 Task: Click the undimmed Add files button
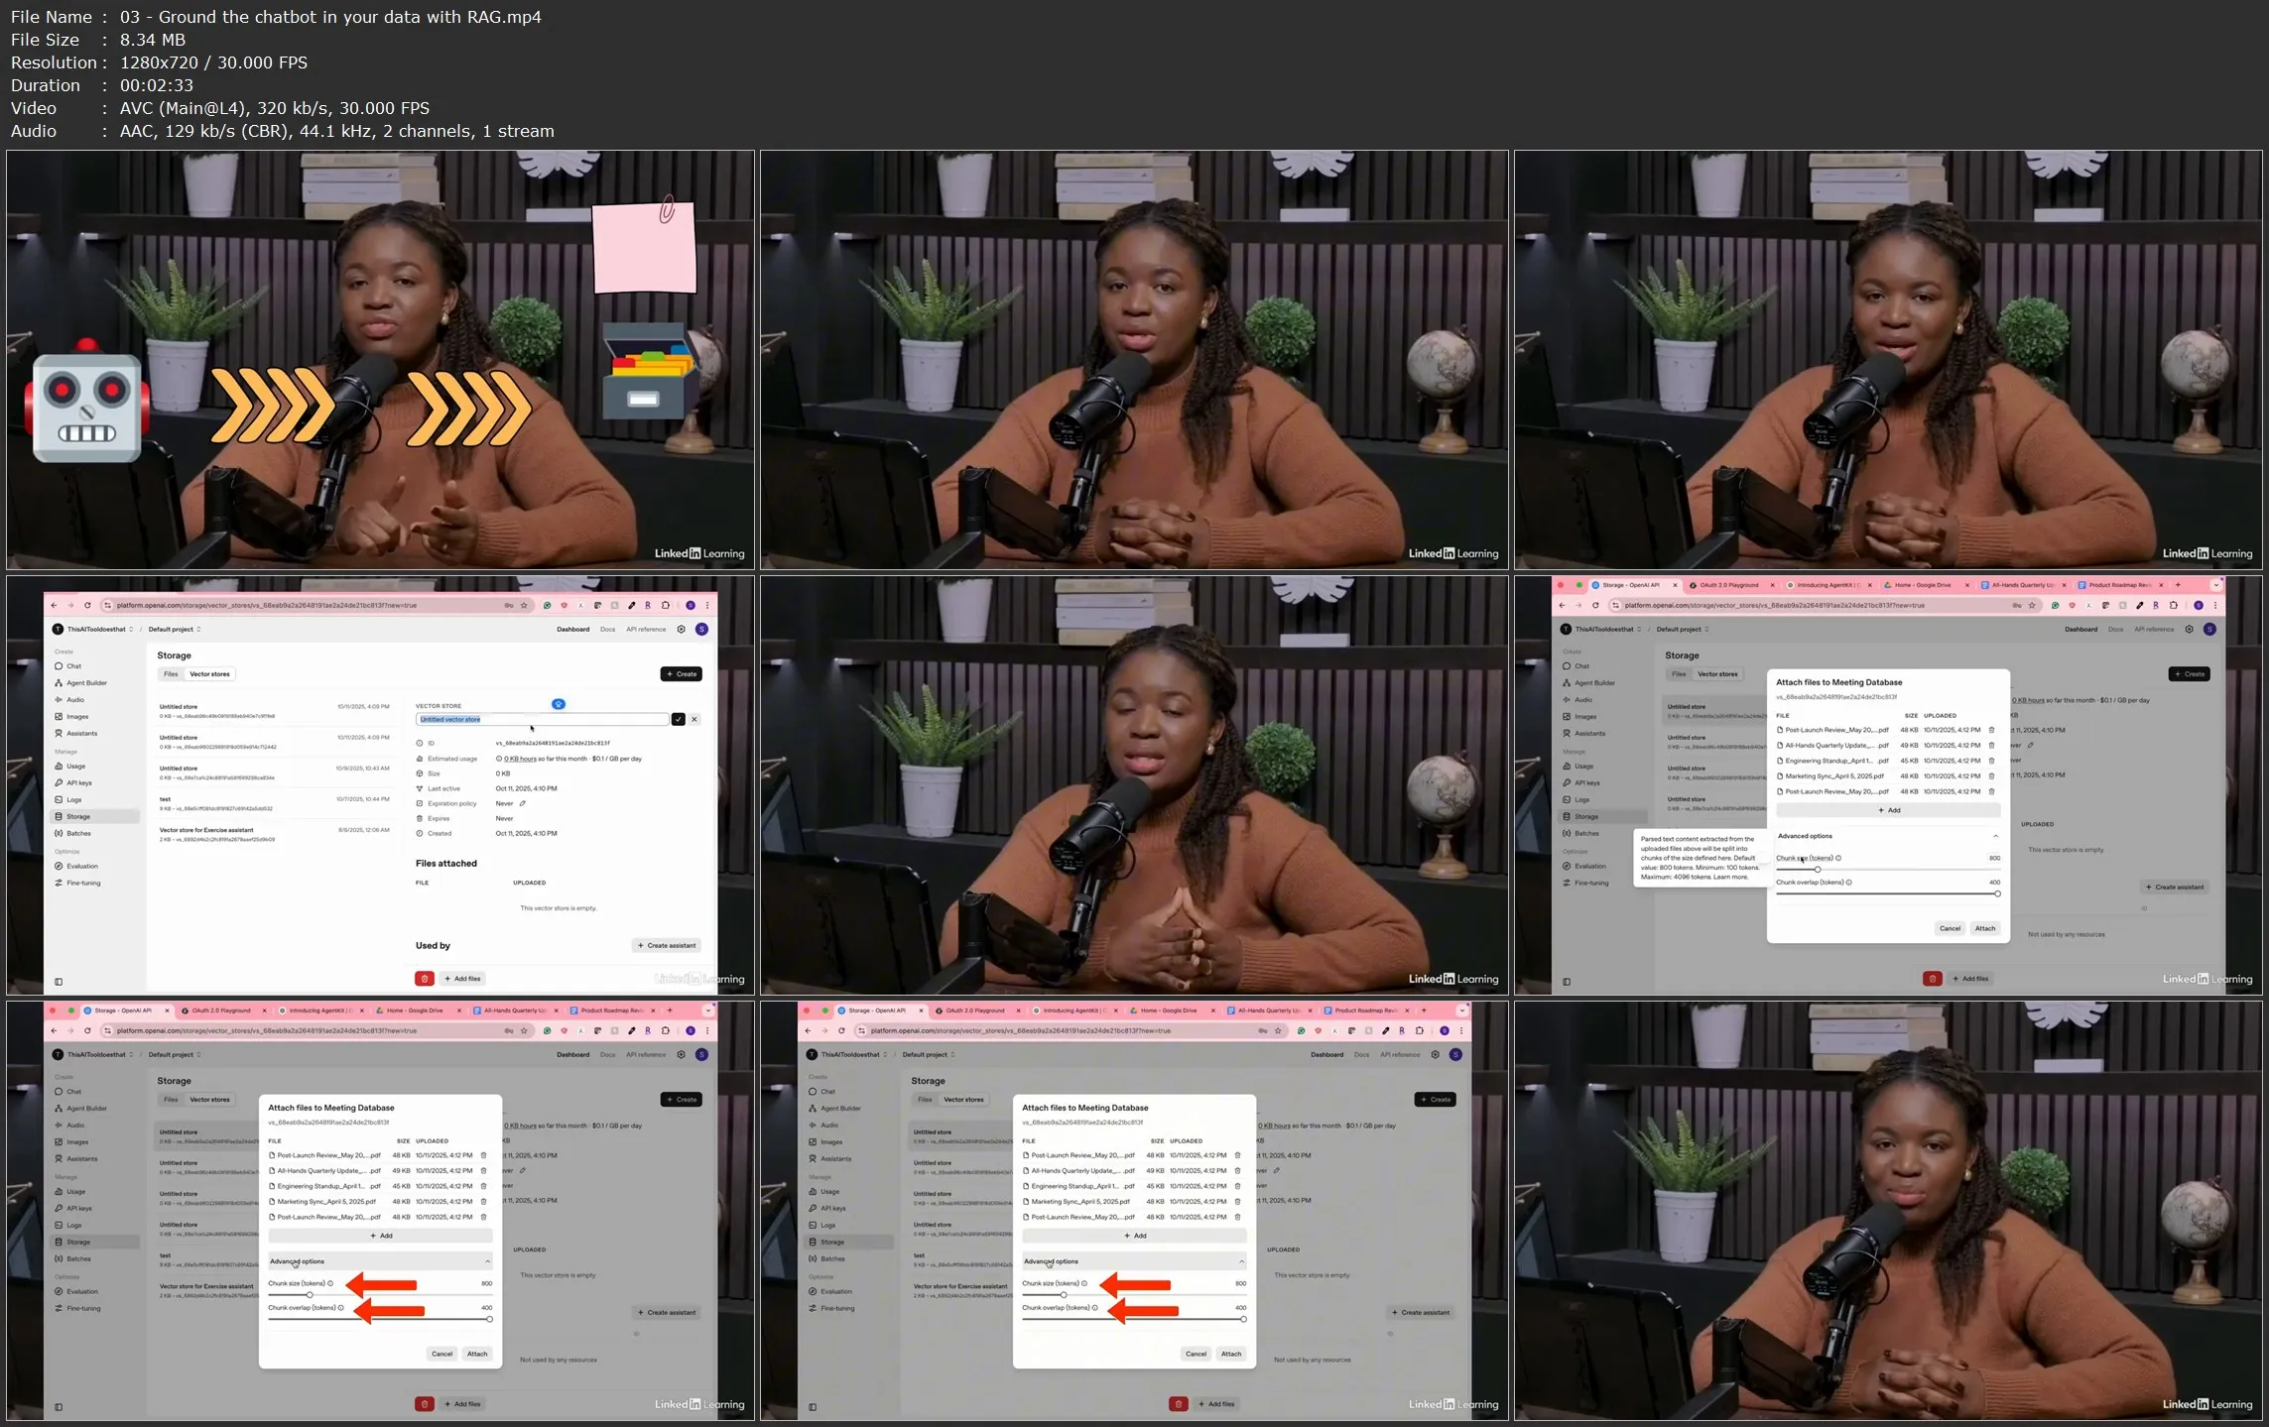click(x=462, y=979)
